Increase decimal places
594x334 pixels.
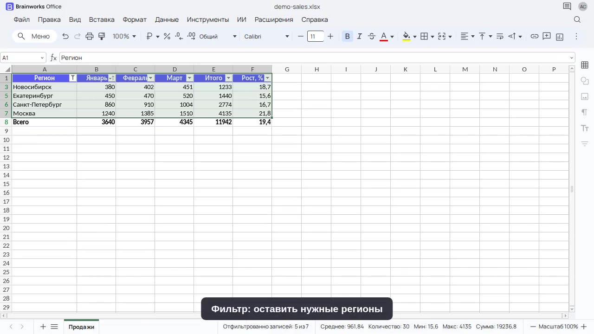(191, 36)
